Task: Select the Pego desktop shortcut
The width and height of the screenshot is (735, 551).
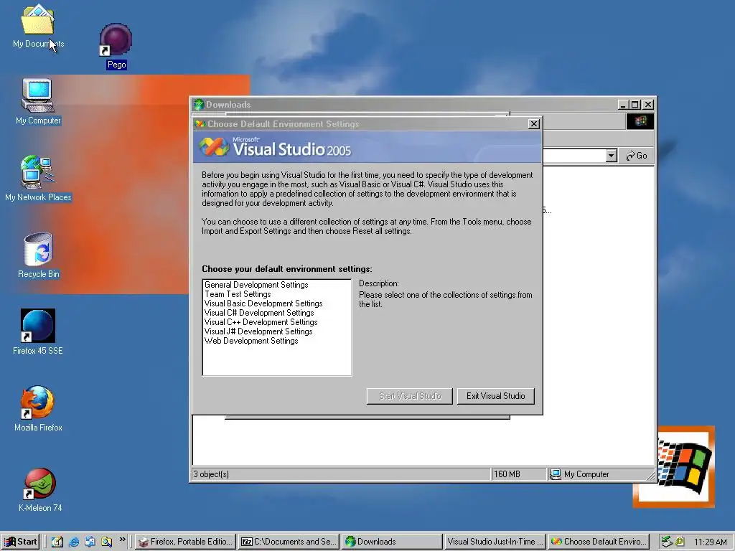Action: (x=116, y=47)
